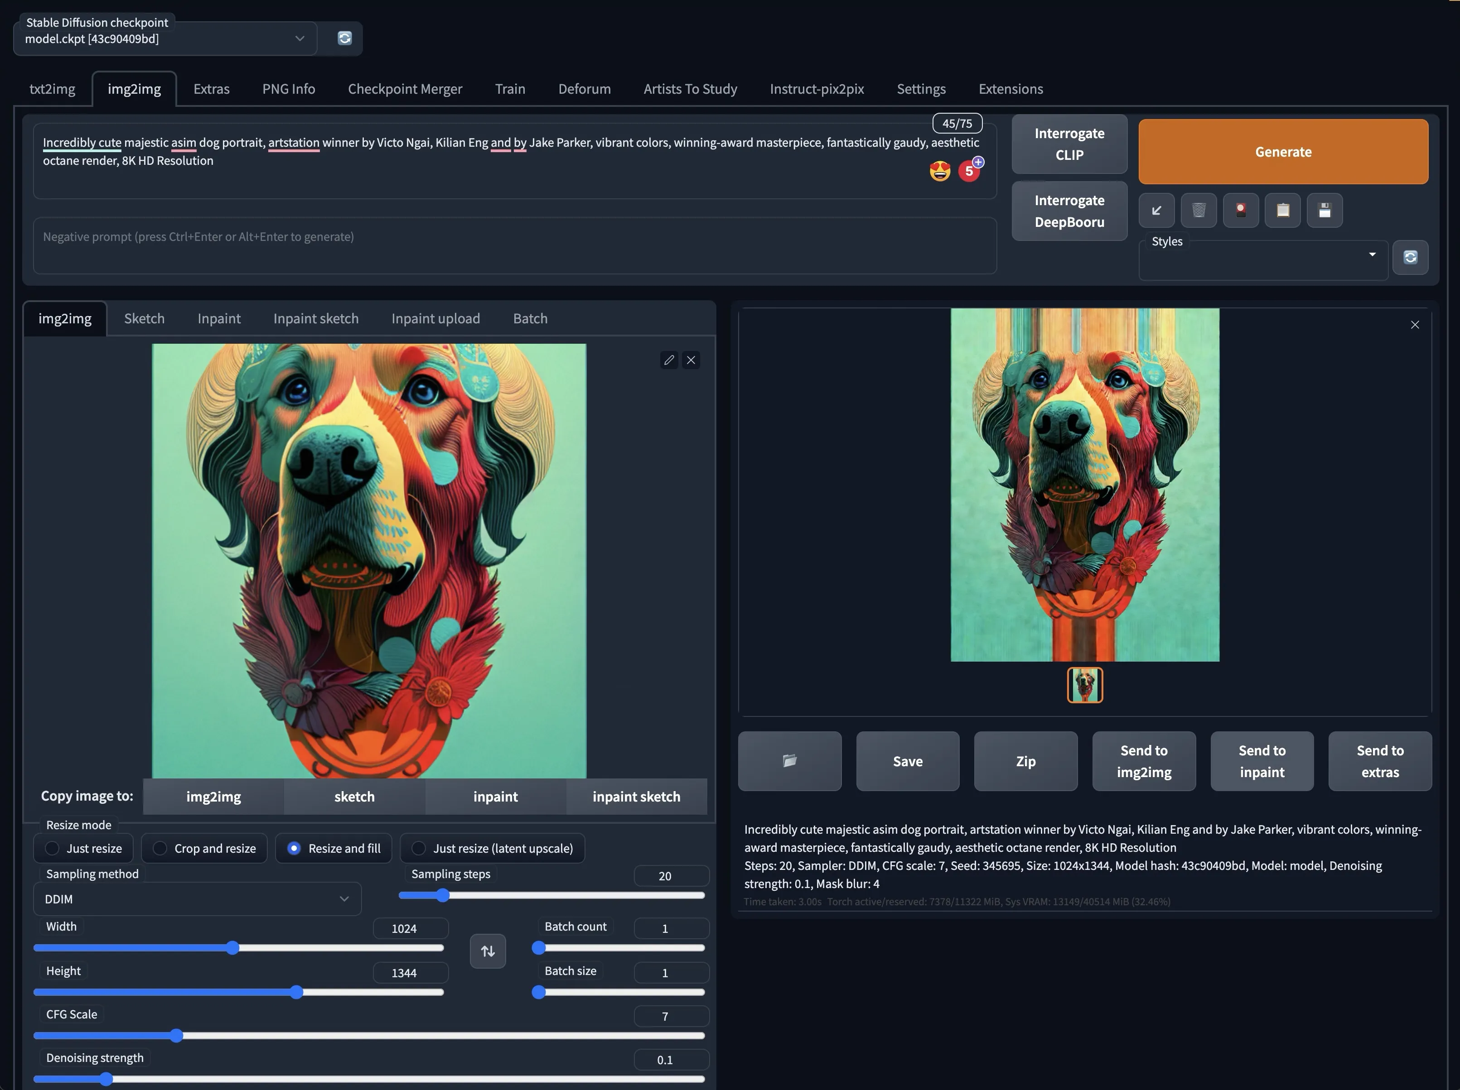The height and width of the screenshot is (1090, 1460).
Task: Clear the prompt using the trash icon
Action: pyautogui.click(x=1199, y=211)
